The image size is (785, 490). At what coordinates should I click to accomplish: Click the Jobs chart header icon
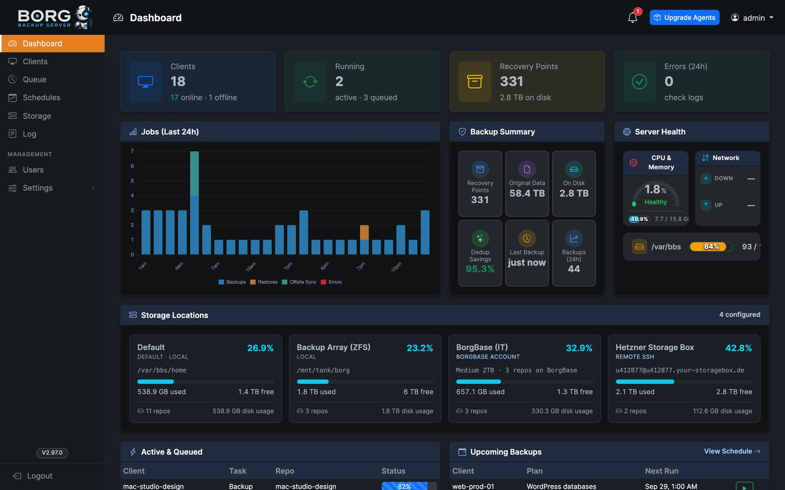coord(133,132)
